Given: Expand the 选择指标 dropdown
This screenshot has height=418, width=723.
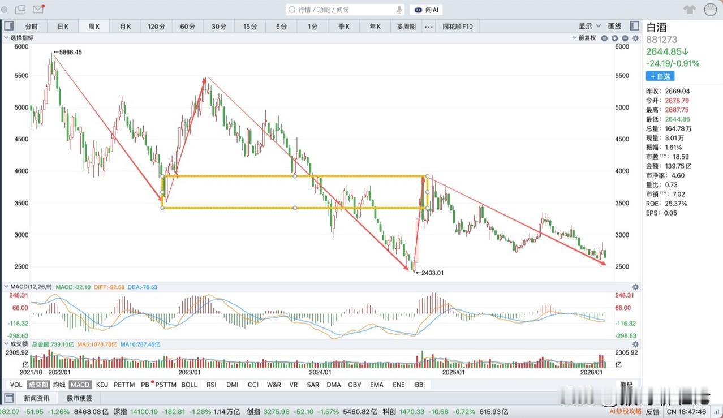Looking at the screenshot, I should (x=20, y=38).
